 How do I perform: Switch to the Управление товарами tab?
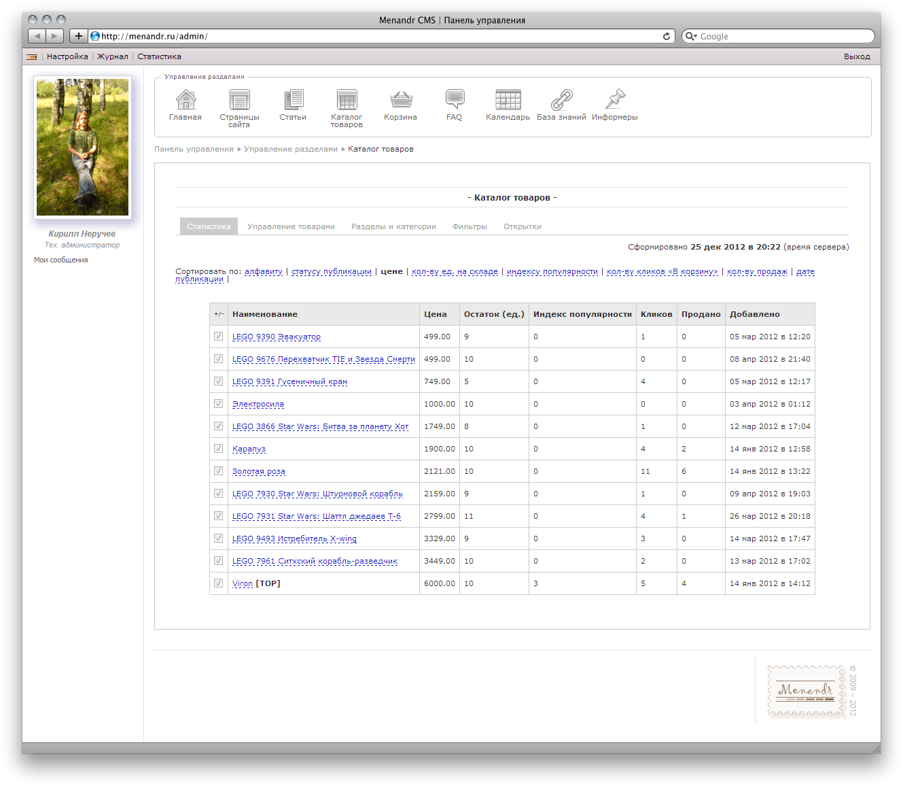click(291, 226)
